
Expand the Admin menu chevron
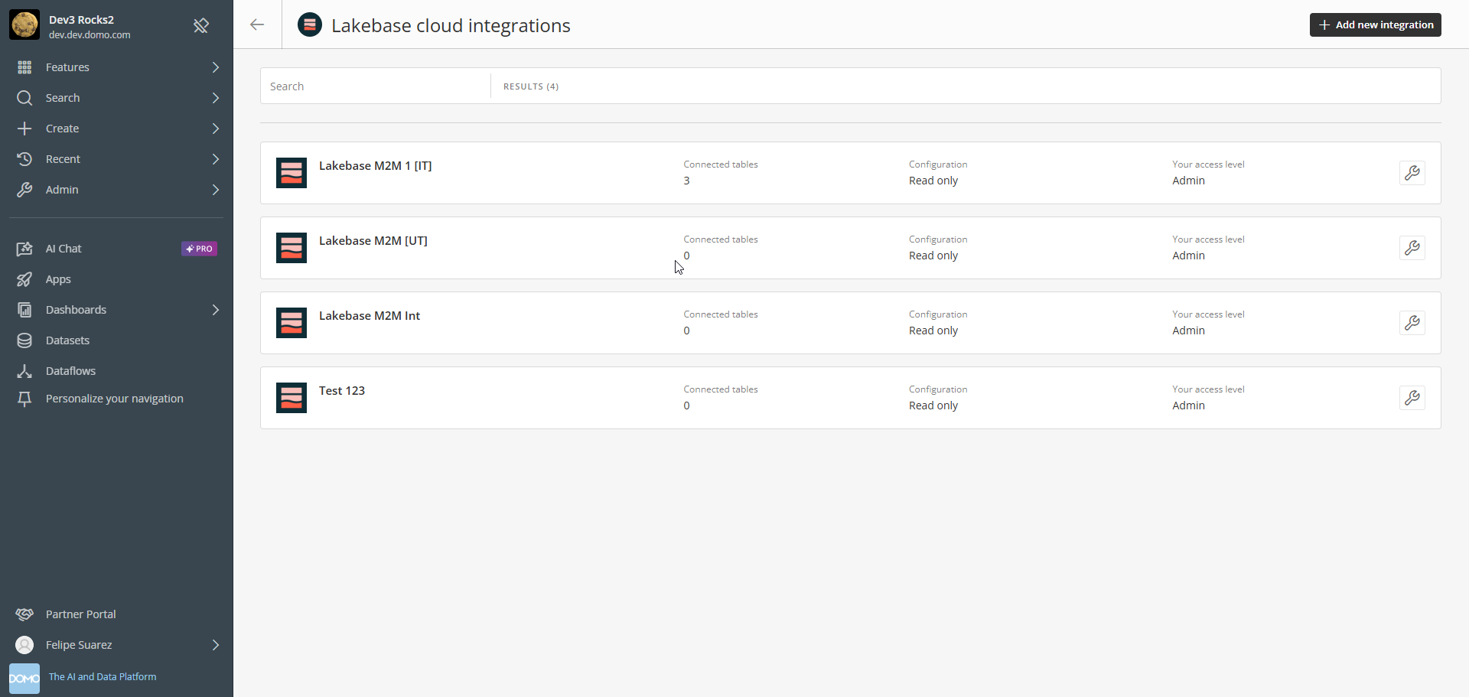pos(216,190)
